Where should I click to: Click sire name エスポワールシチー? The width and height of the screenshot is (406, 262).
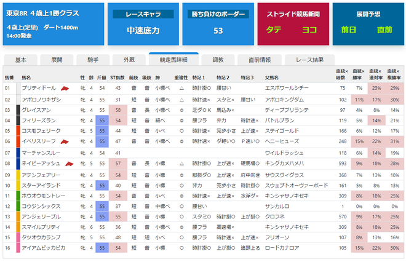287,88
